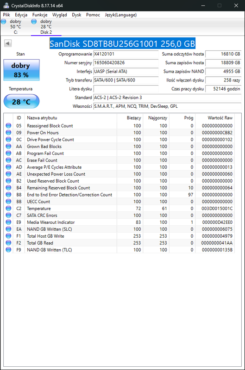Click the Oprogramowanie field X4120101
Image resolution: width=245 pixels, height=370 pixels.
pos(126,54)
